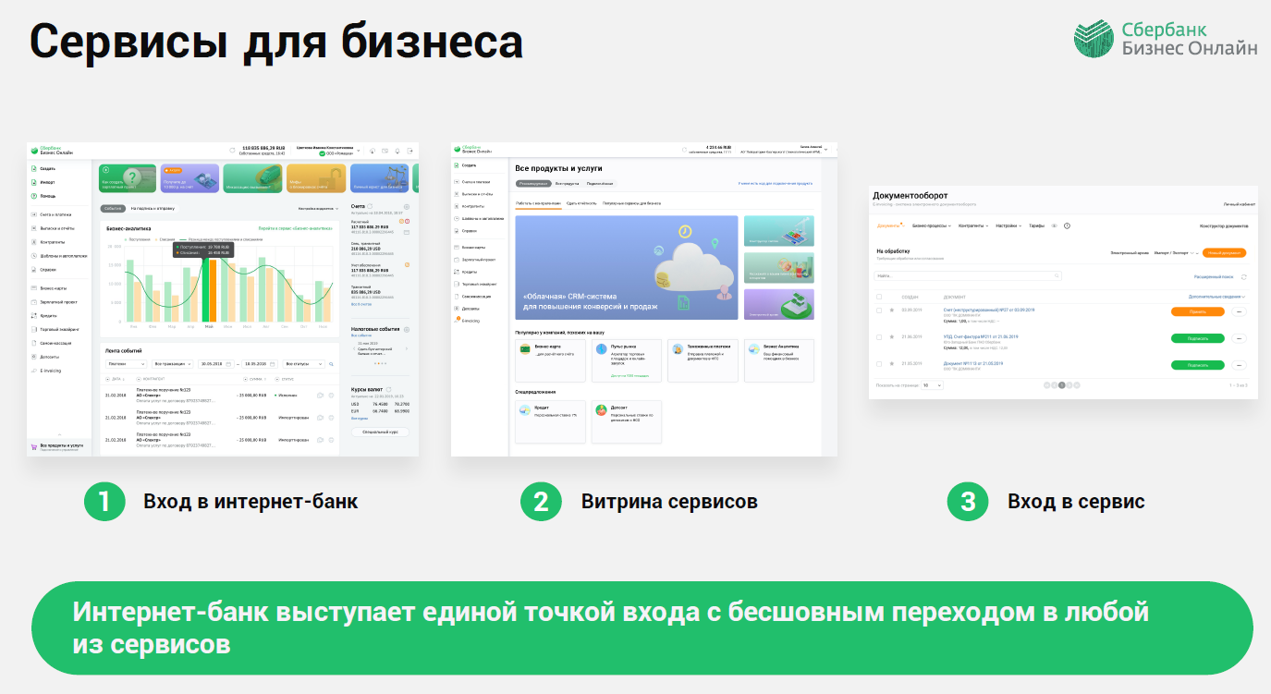
Task: Click the Сбербанк Бизнес Онлайн logo on the slide
Action: [x=1165, y=39]
